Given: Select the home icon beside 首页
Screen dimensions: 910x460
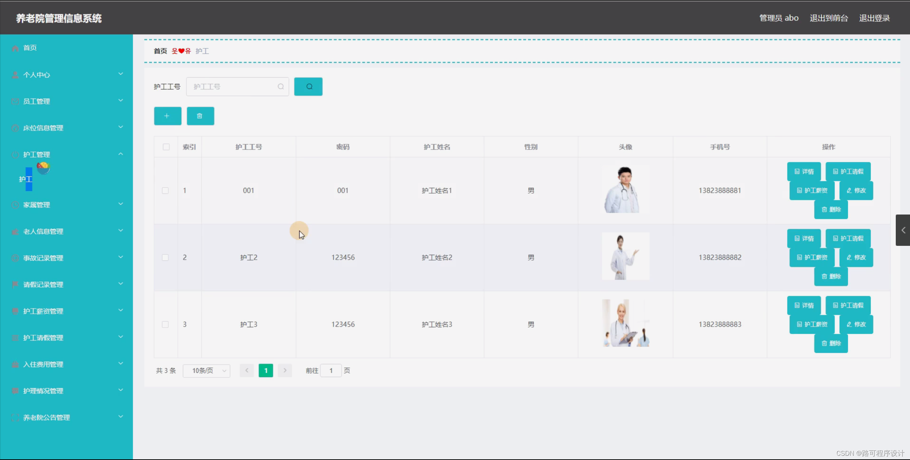Looking at the screenshot, I should point(15,47).
